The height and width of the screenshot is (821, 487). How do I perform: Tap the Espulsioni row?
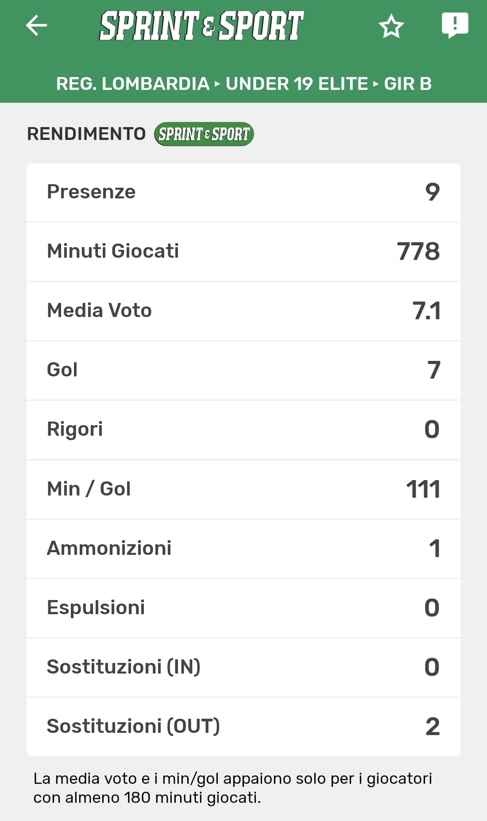(x=243, y=608)
